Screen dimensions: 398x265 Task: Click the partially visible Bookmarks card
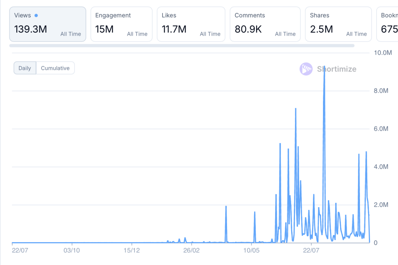387,24
